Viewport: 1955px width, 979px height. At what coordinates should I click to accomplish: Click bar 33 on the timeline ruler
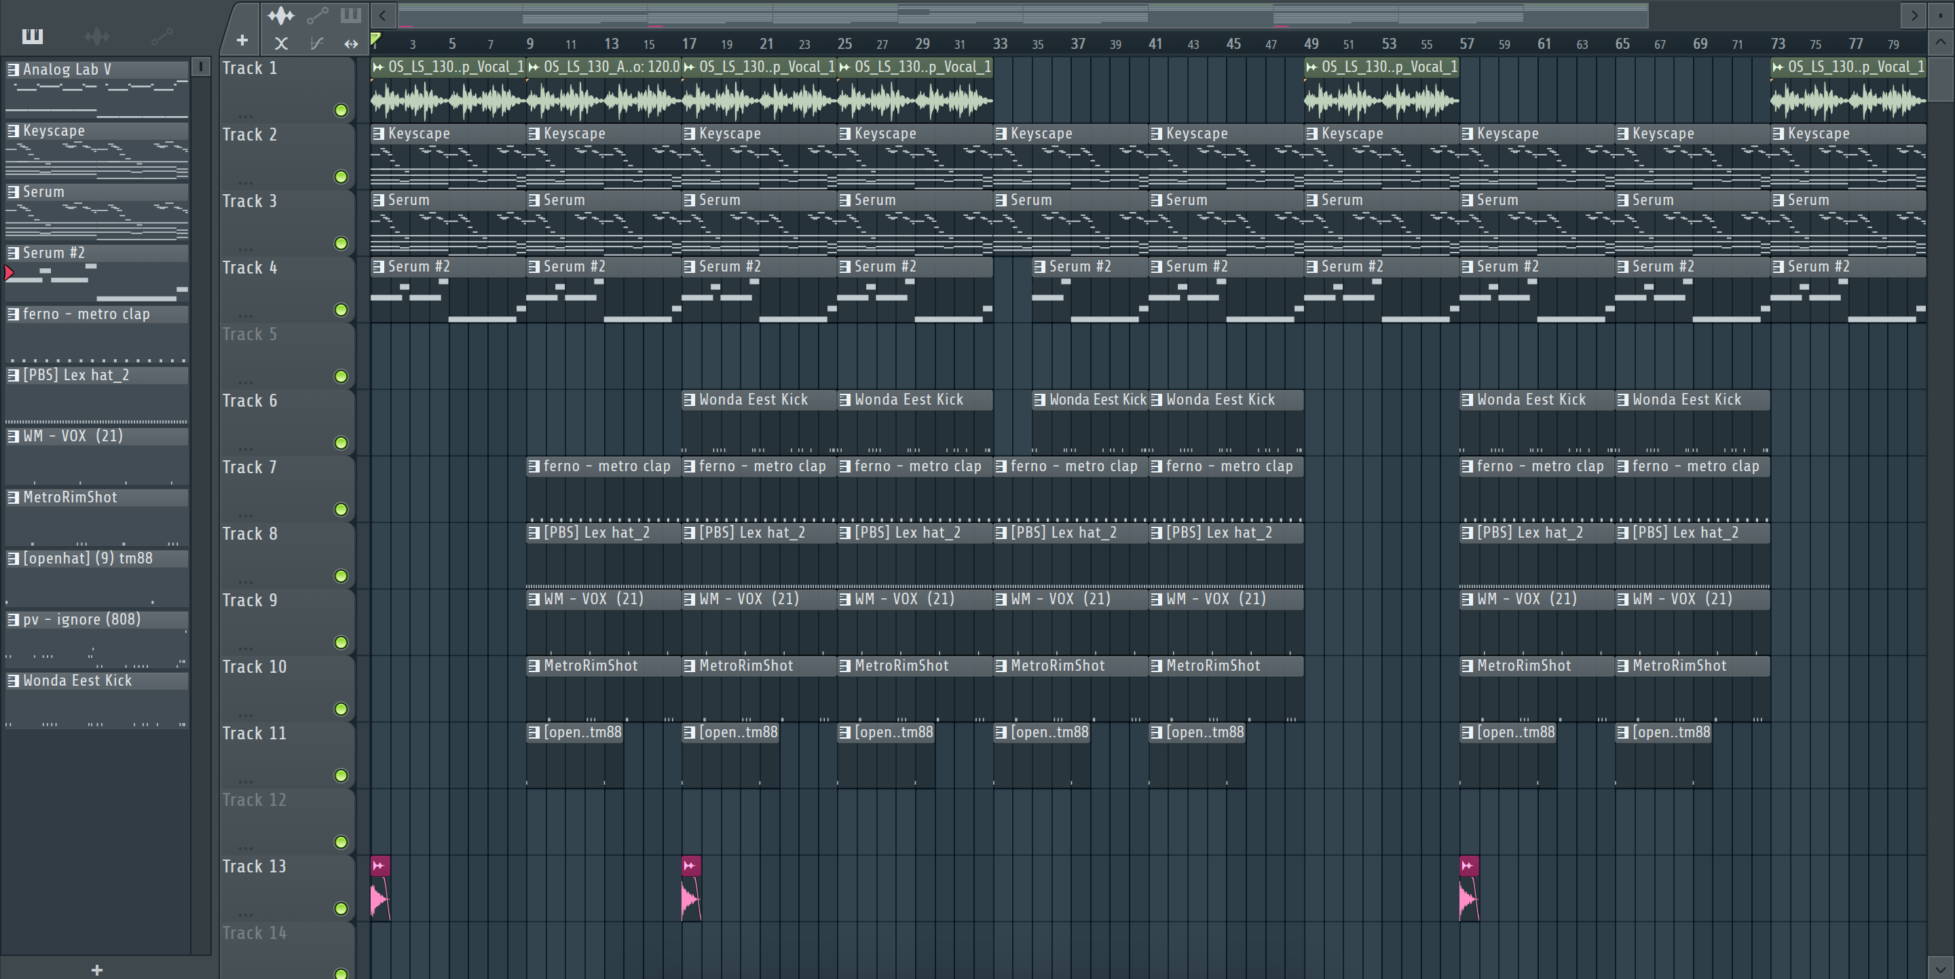(1001, 44)
